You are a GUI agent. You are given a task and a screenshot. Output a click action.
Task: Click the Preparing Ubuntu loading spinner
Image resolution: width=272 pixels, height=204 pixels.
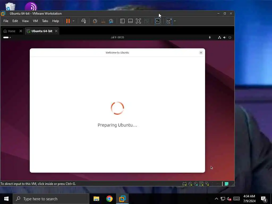coord(117,108)
